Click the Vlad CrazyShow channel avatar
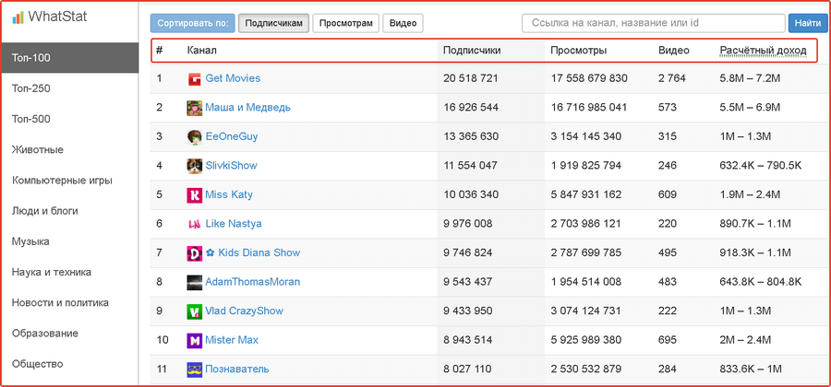Viewport: 831px width, 387px height. pos(195,311)
